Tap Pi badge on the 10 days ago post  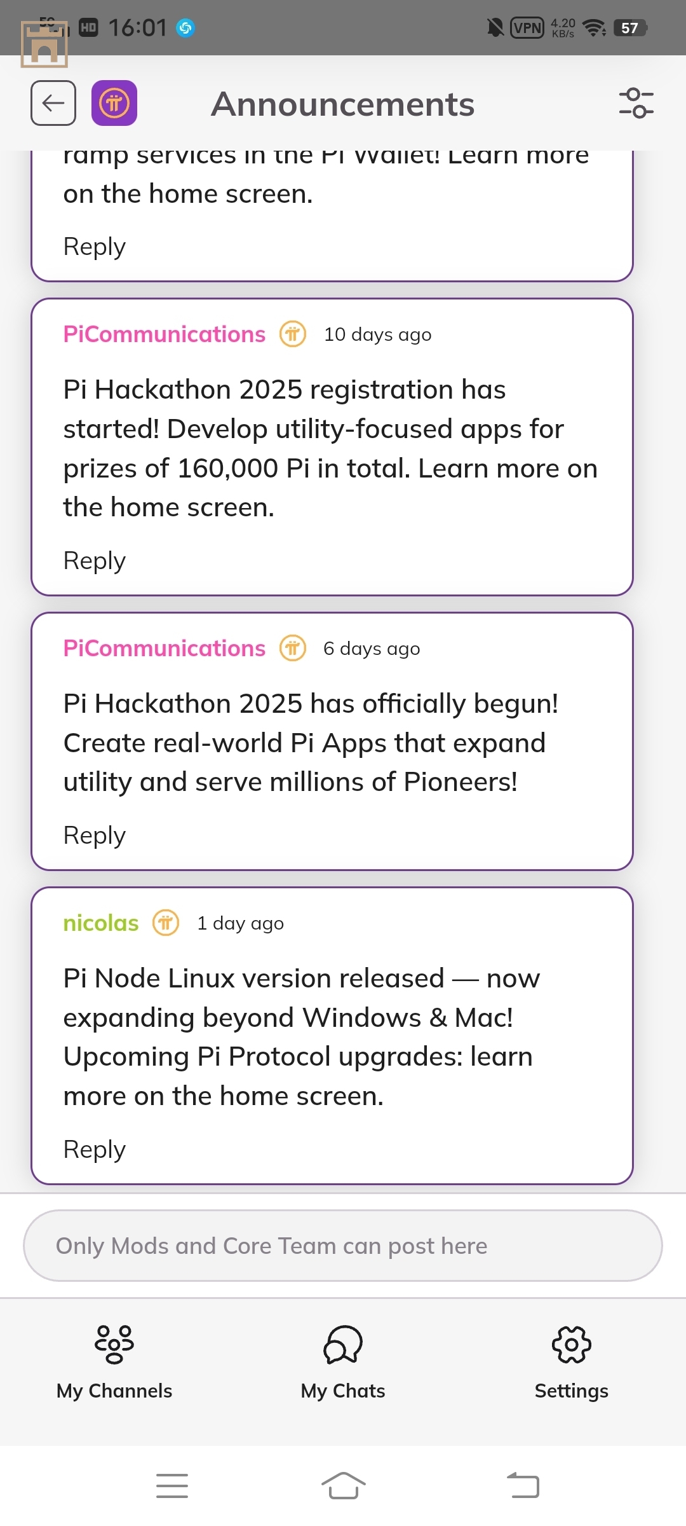click(293, 334)
